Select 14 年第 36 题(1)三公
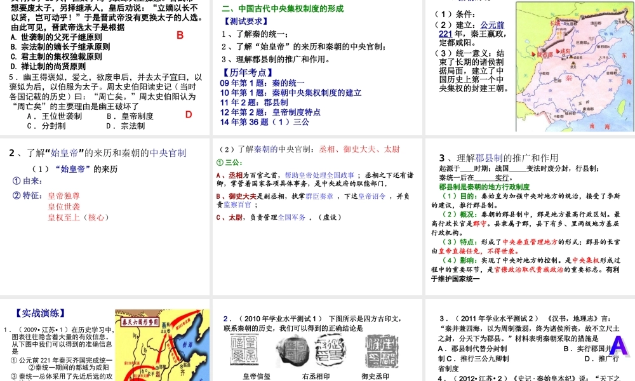Viewport: 635px width, 381px height. click(x=264, y=122)
